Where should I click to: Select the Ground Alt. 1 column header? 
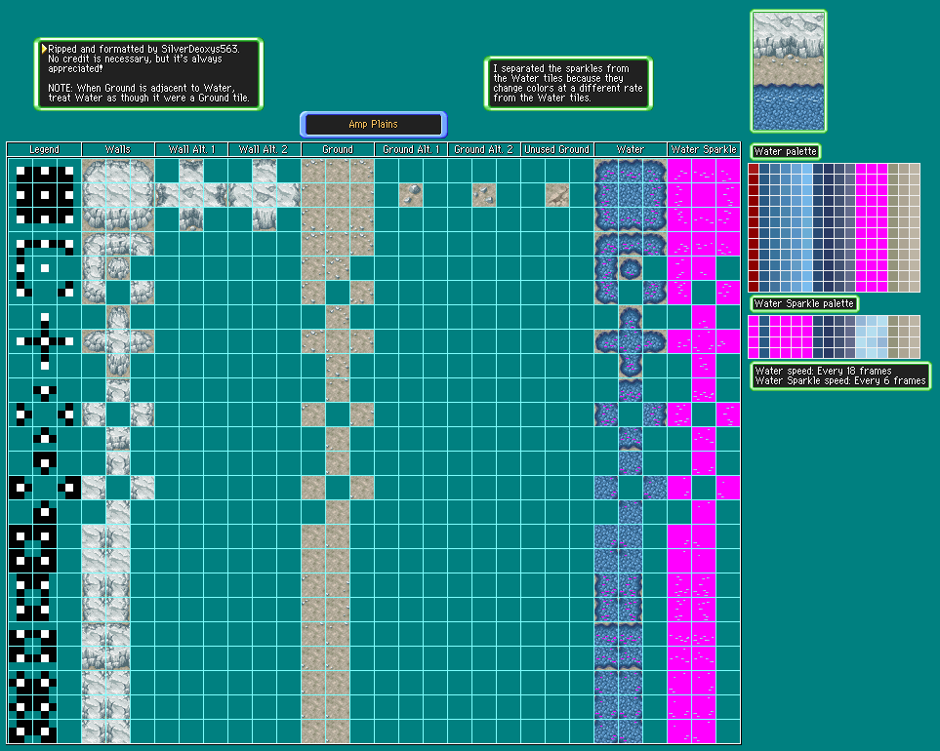(411, 149)
